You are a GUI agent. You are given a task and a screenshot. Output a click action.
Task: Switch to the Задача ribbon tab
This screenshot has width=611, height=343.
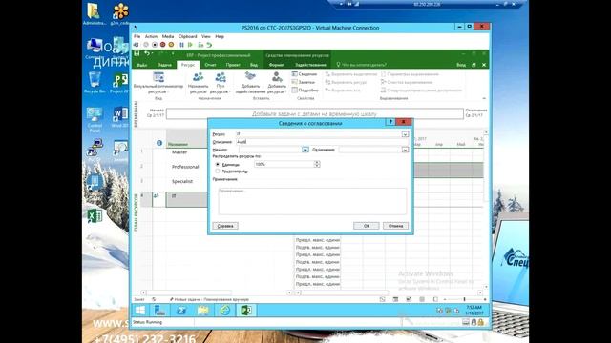[164, 65]
